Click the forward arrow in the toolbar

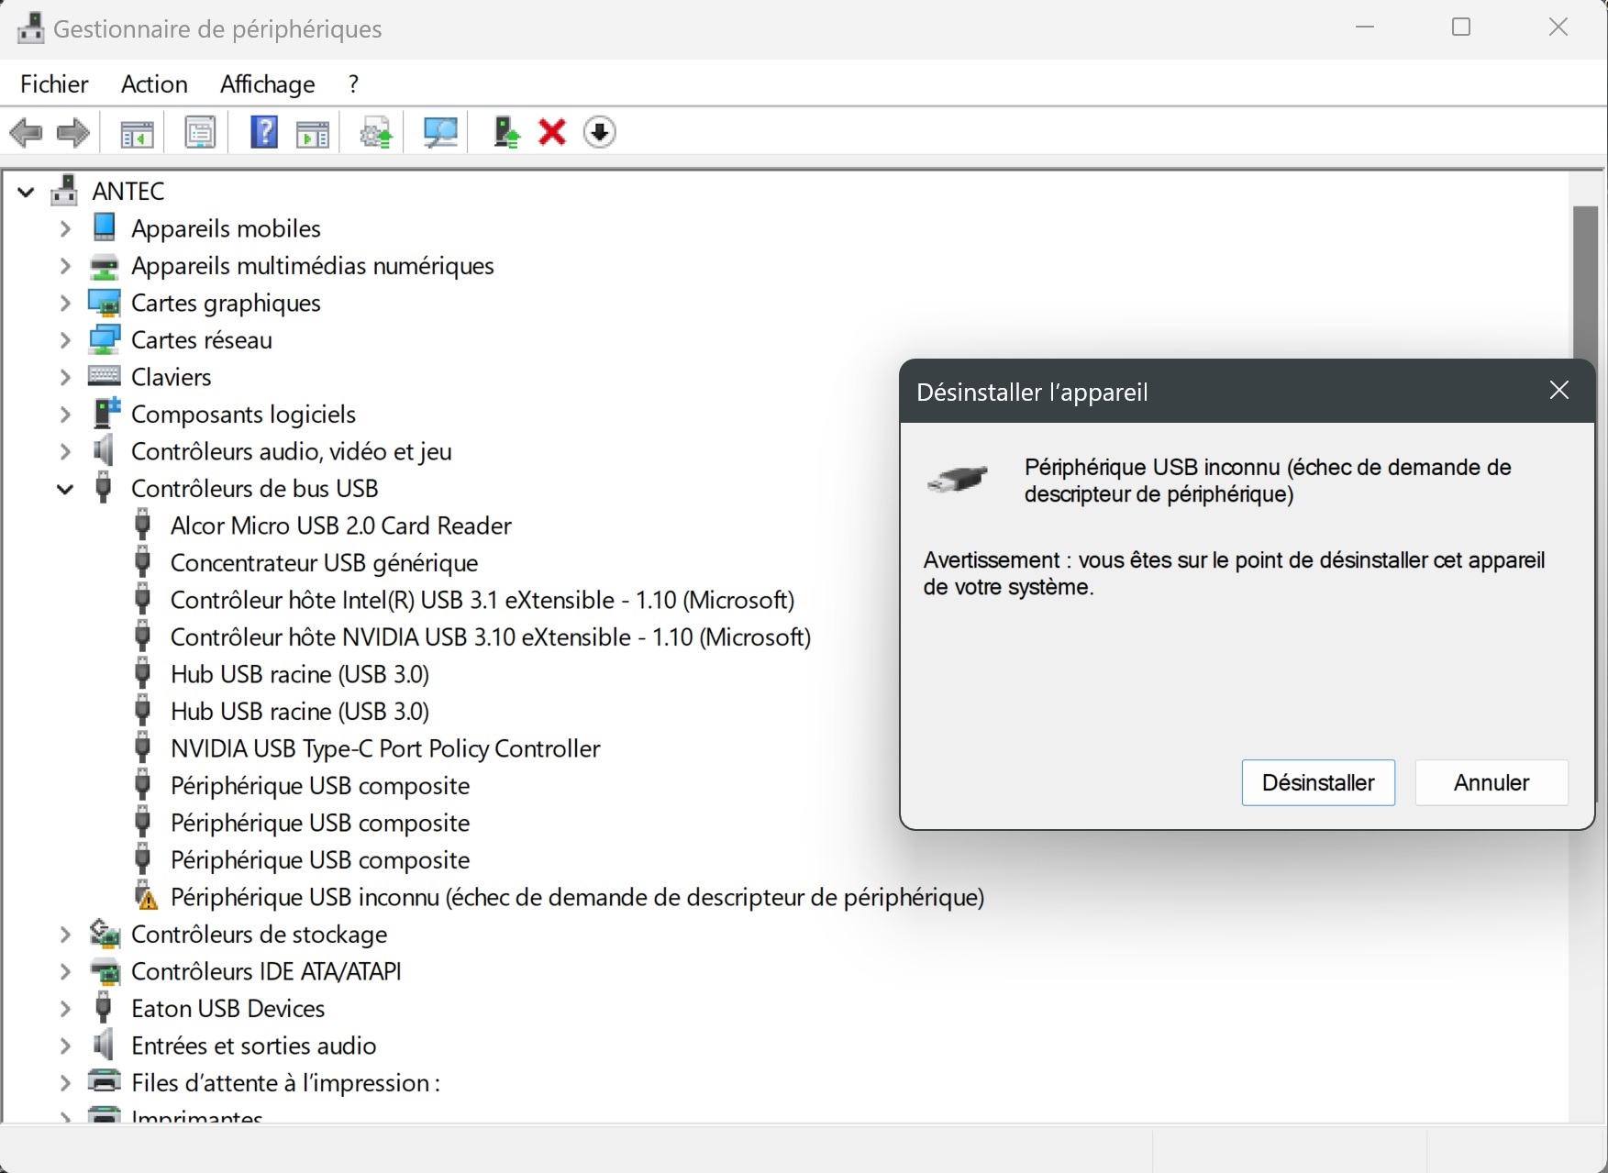73,133
